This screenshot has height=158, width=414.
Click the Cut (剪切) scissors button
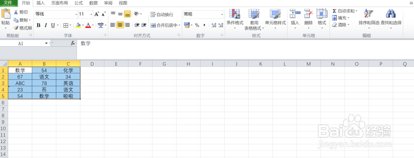click(21, 12)
